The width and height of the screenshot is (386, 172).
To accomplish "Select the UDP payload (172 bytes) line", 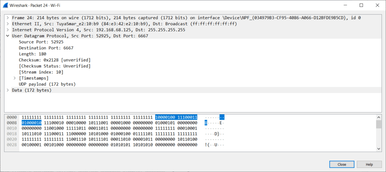I will click(47, 84).
